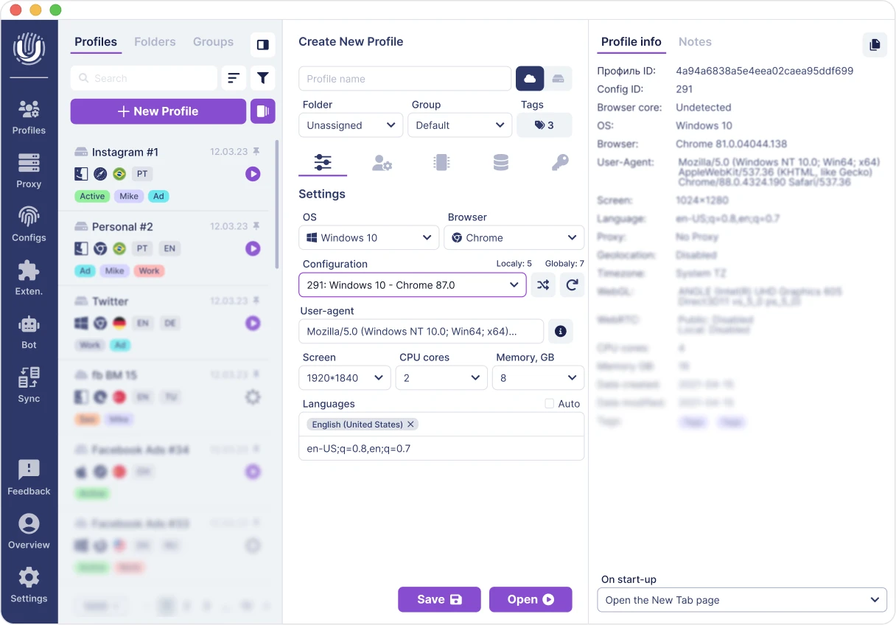This screenshot has height=625, width=896.
Task: Open the Configs fingerprint icon
Action: pyautogui.click(x=29, y=217)
